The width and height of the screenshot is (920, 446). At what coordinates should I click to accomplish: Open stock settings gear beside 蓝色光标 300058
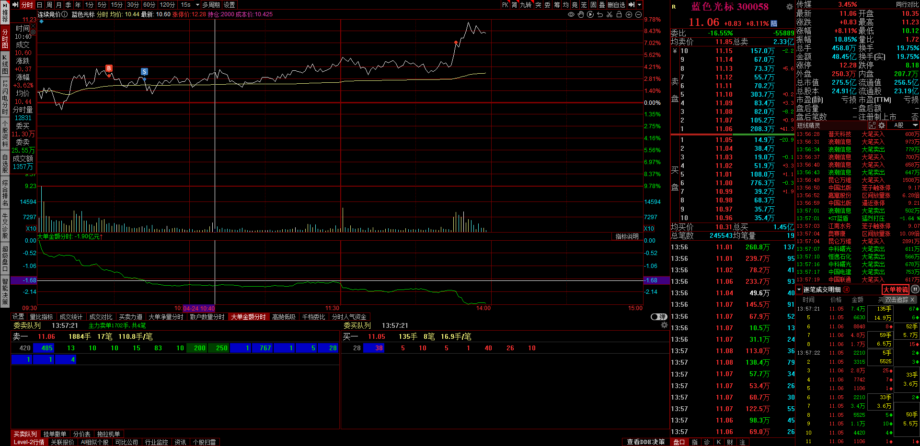[x=789, y=7]
